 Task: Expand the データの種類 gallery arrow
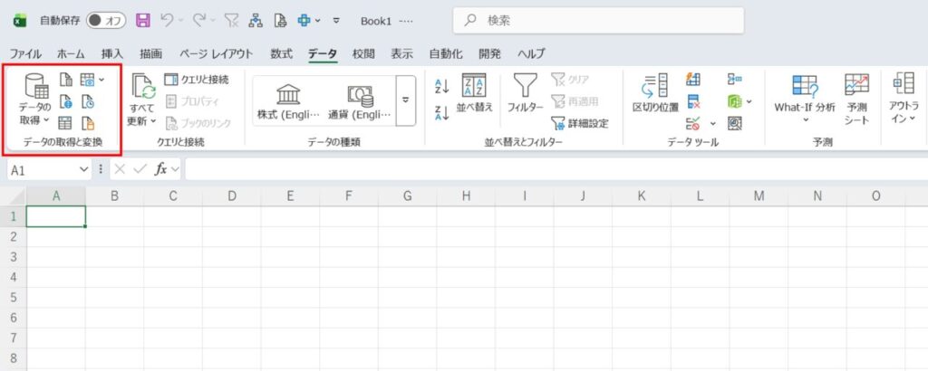pos(405,100)
